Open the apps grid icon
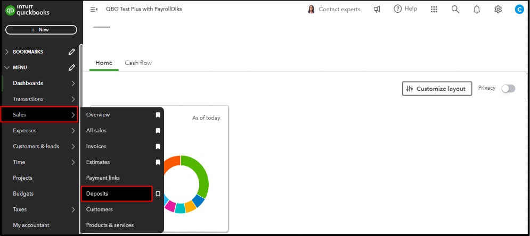Viewport: 530px width, 236px height. click(x=434, y=10)
